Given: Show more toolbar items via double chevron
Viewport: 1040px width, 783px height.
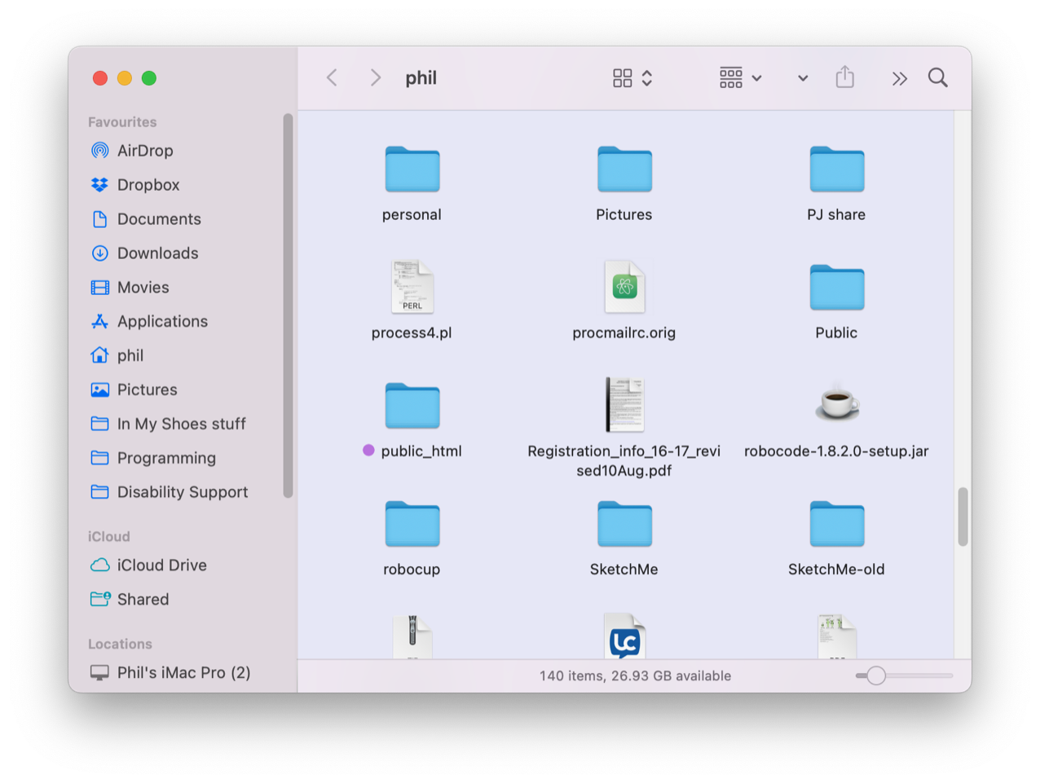Looking at the screenshot, I should pyautogui.click(x=899, y=78).
